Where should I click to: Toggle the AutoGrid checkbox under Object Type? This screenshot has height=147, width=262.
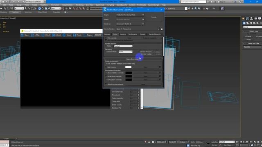click(x=248, y=33)
